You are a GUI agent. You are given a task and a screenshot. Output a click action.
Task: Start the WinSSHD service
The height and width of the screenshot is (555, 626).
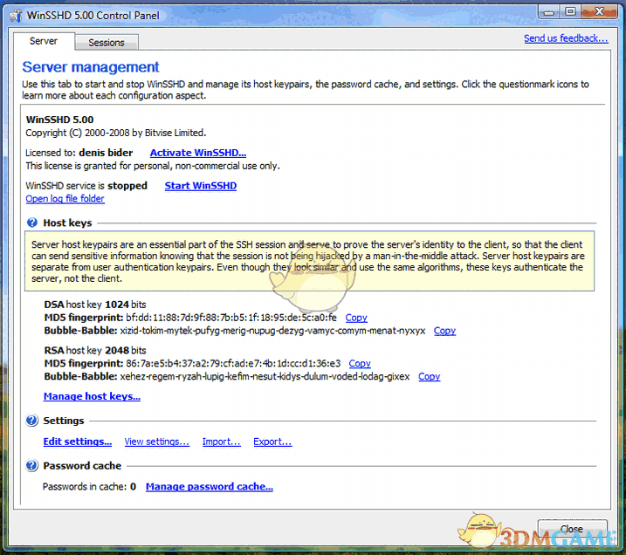[x=200, y=186]
